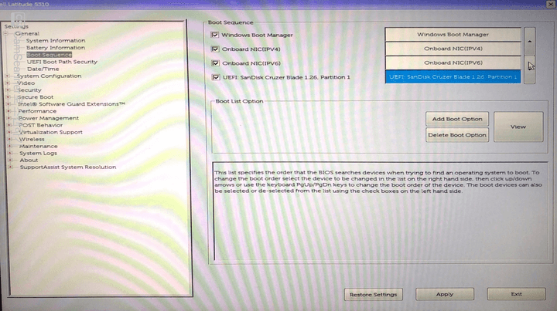Toggle the Onboard NIC(IPV6) checkbox
Image resolution: width=557 pixels, height=311 pixels.
tap(215, 63)
